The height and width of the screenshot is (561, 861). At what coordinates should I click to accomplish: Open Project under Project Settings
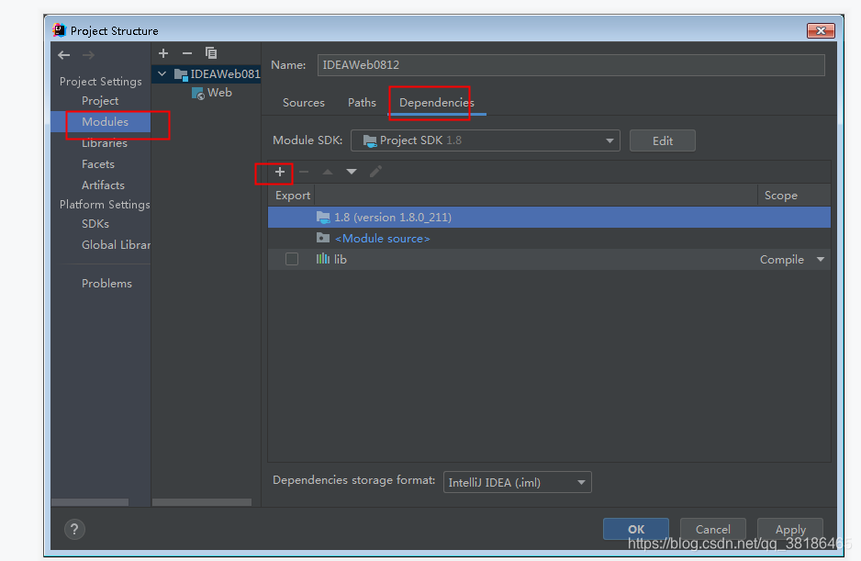(x=100, y=101)
